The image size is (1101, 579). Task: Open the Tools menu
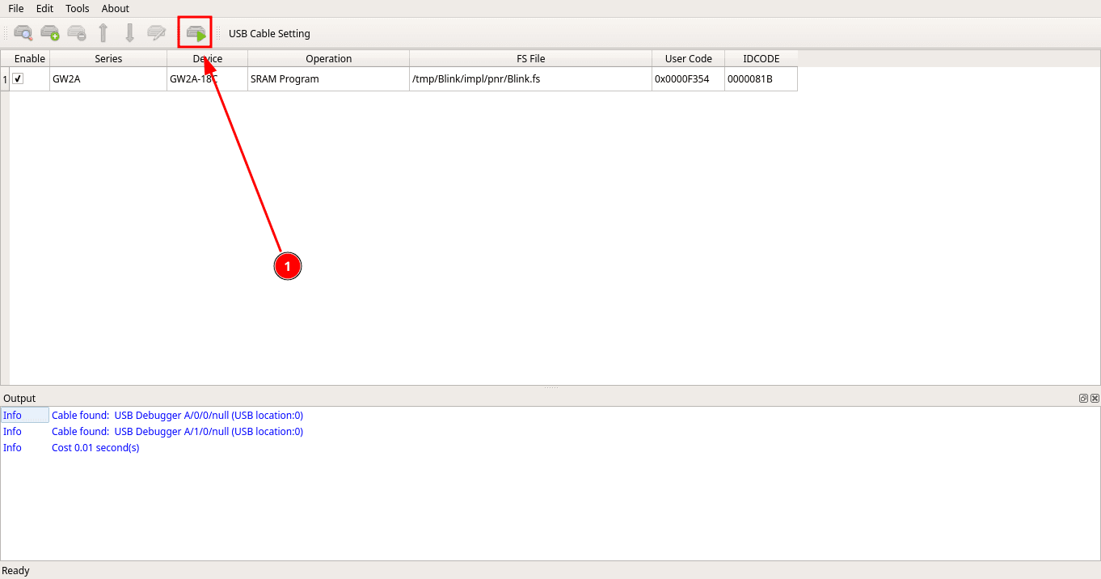[78, 8]
